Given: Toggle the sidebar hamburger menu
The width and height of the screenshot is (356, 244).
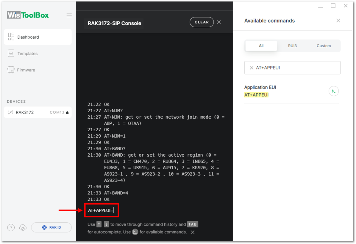Looking at the screenshot, I should tap(69, 15).
